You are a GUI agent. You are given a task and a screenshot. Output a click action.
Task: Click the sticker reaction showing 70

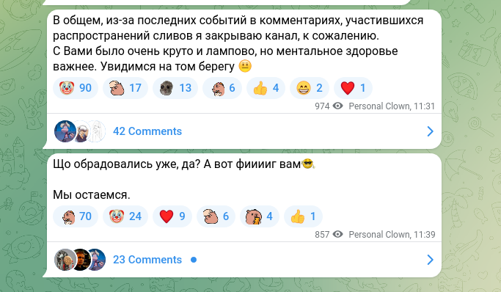click(76, 216)
